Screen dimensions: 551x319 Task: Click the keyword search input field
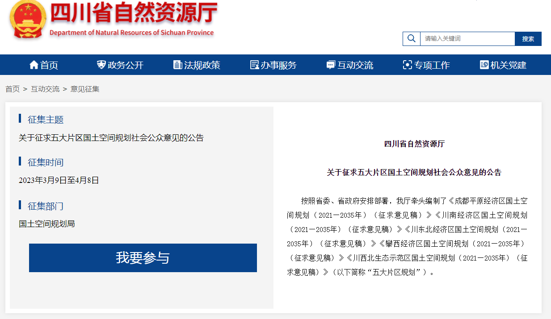pyautogui.click(x=467, y=38)
